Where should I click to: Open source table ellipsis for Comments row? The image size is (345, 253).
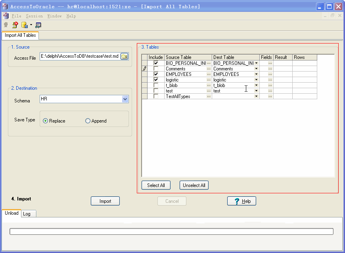[209, 69]
